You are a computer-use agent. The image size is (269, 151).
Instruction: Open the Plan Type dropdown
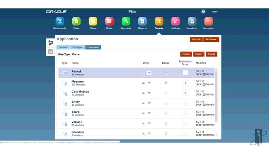click(x=76, y=55)
